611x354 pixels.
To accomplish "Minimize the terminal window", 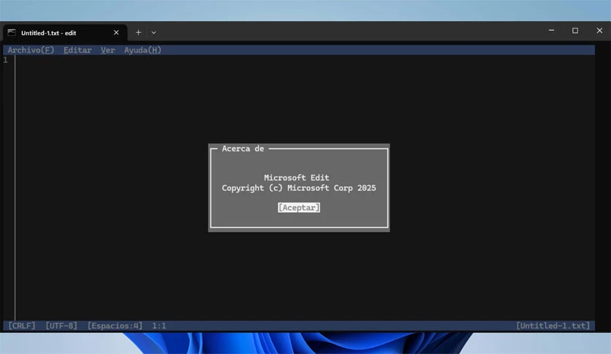I will (x=551, y=31).
